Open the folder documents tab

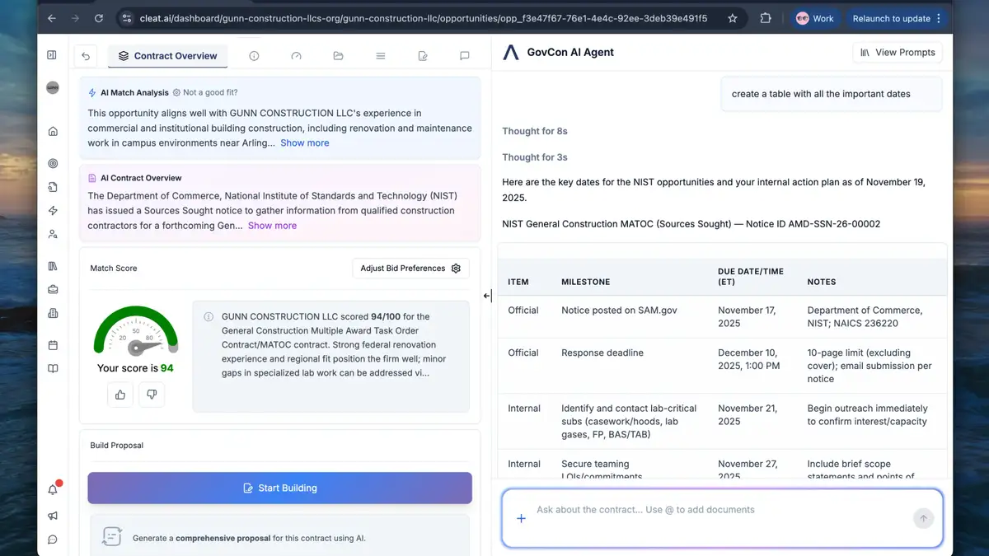pos(338,56)
